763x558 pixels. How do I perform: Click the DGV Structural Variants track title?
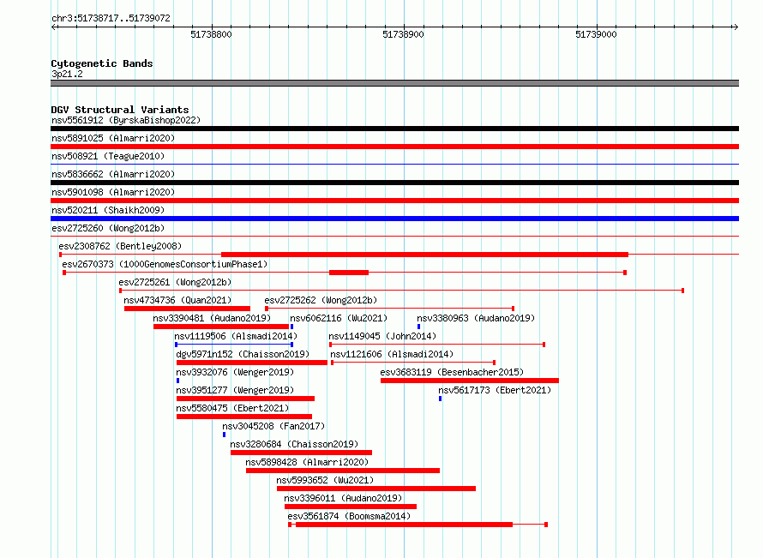coord(120,110)
